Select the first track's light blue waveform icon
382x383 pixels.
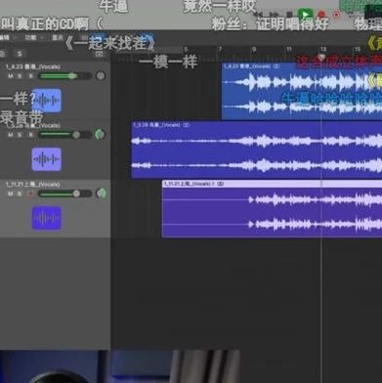(47, 101)
